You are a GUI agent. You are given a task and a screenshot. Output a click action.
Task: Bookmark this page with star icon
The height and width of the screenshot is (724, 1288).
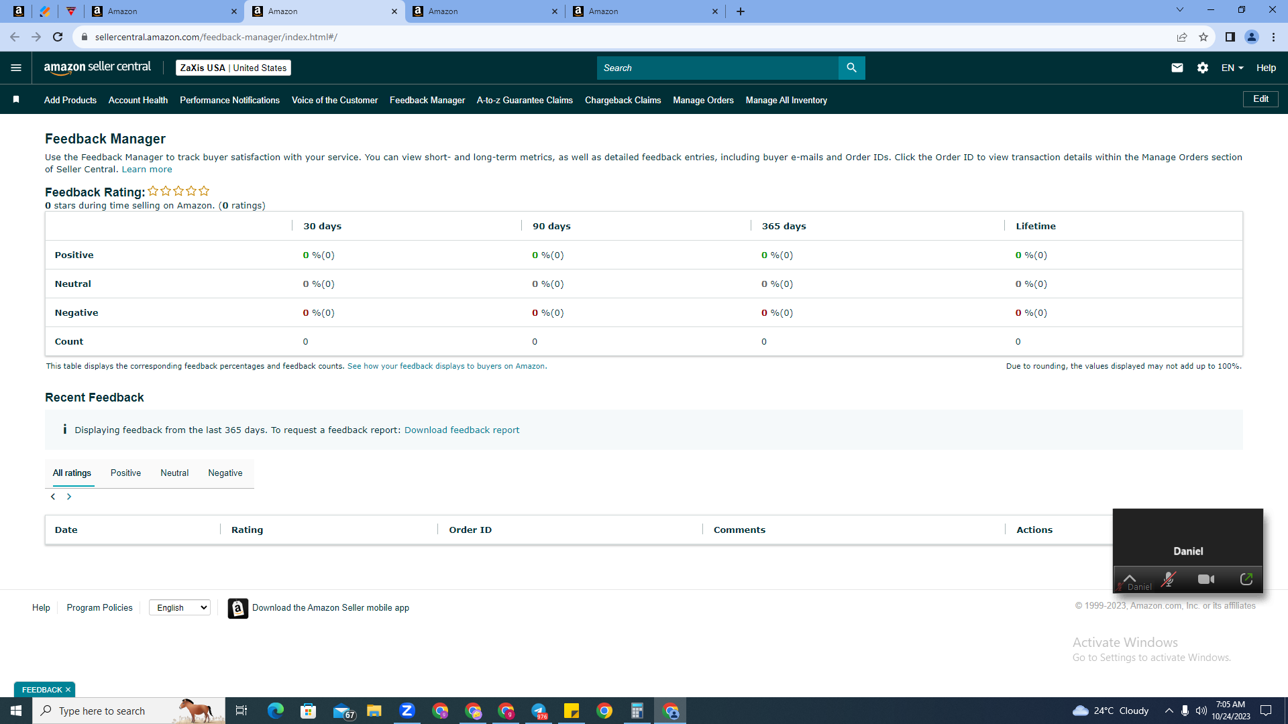pos(1203,37)
